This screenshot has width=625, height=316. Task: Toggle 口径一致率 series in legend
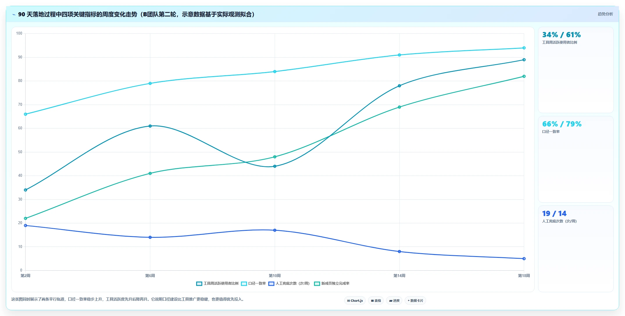coord(253,283)
